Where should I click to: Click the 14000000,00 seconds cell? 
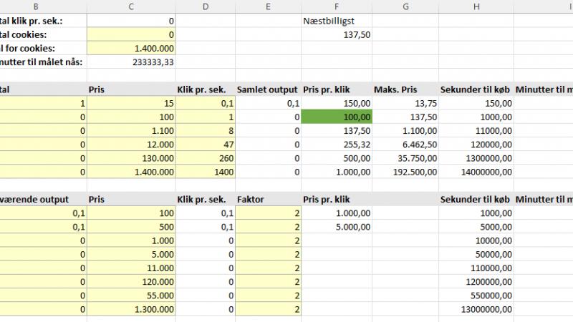click(476, 172)
